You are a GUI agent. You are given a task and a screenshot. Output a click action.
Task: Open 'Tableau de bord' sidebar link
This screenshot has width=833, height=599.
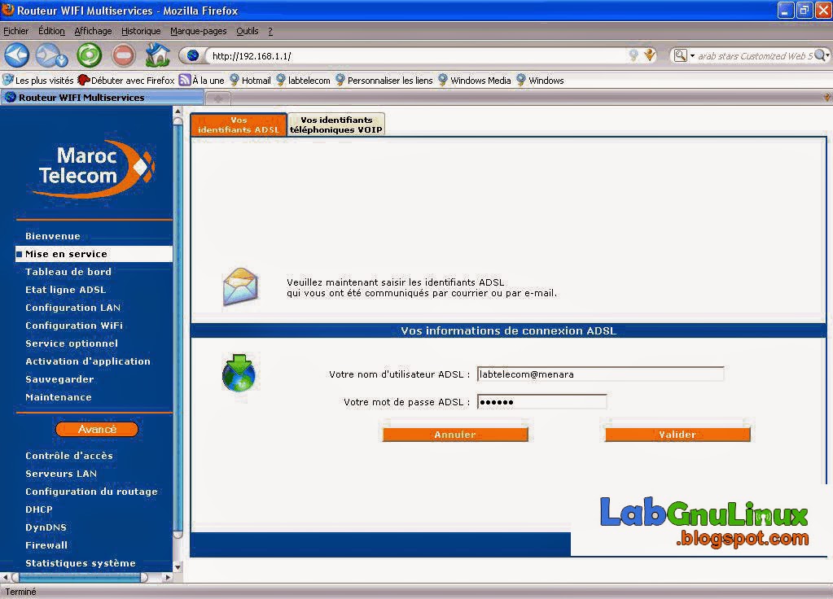click(x=68, y=271)
